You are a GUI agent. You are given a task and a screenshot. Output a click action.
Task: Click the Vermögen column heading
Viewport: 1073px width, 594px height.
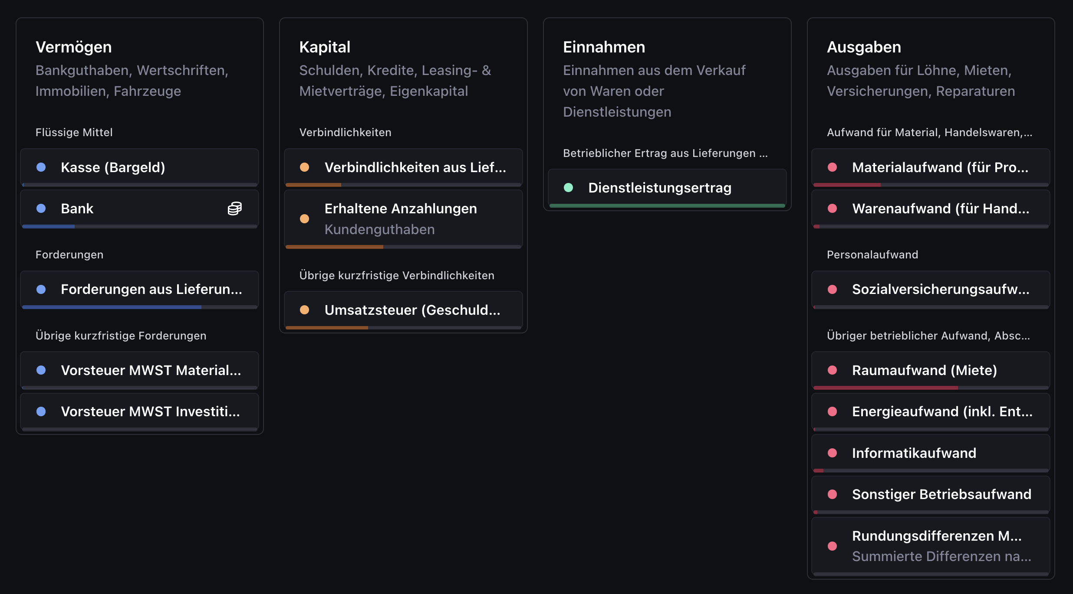click(74, 47)
